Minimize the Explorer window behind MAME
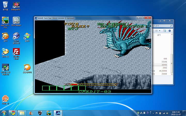Viewport: 186px width, 116px height. coord(160,21)
